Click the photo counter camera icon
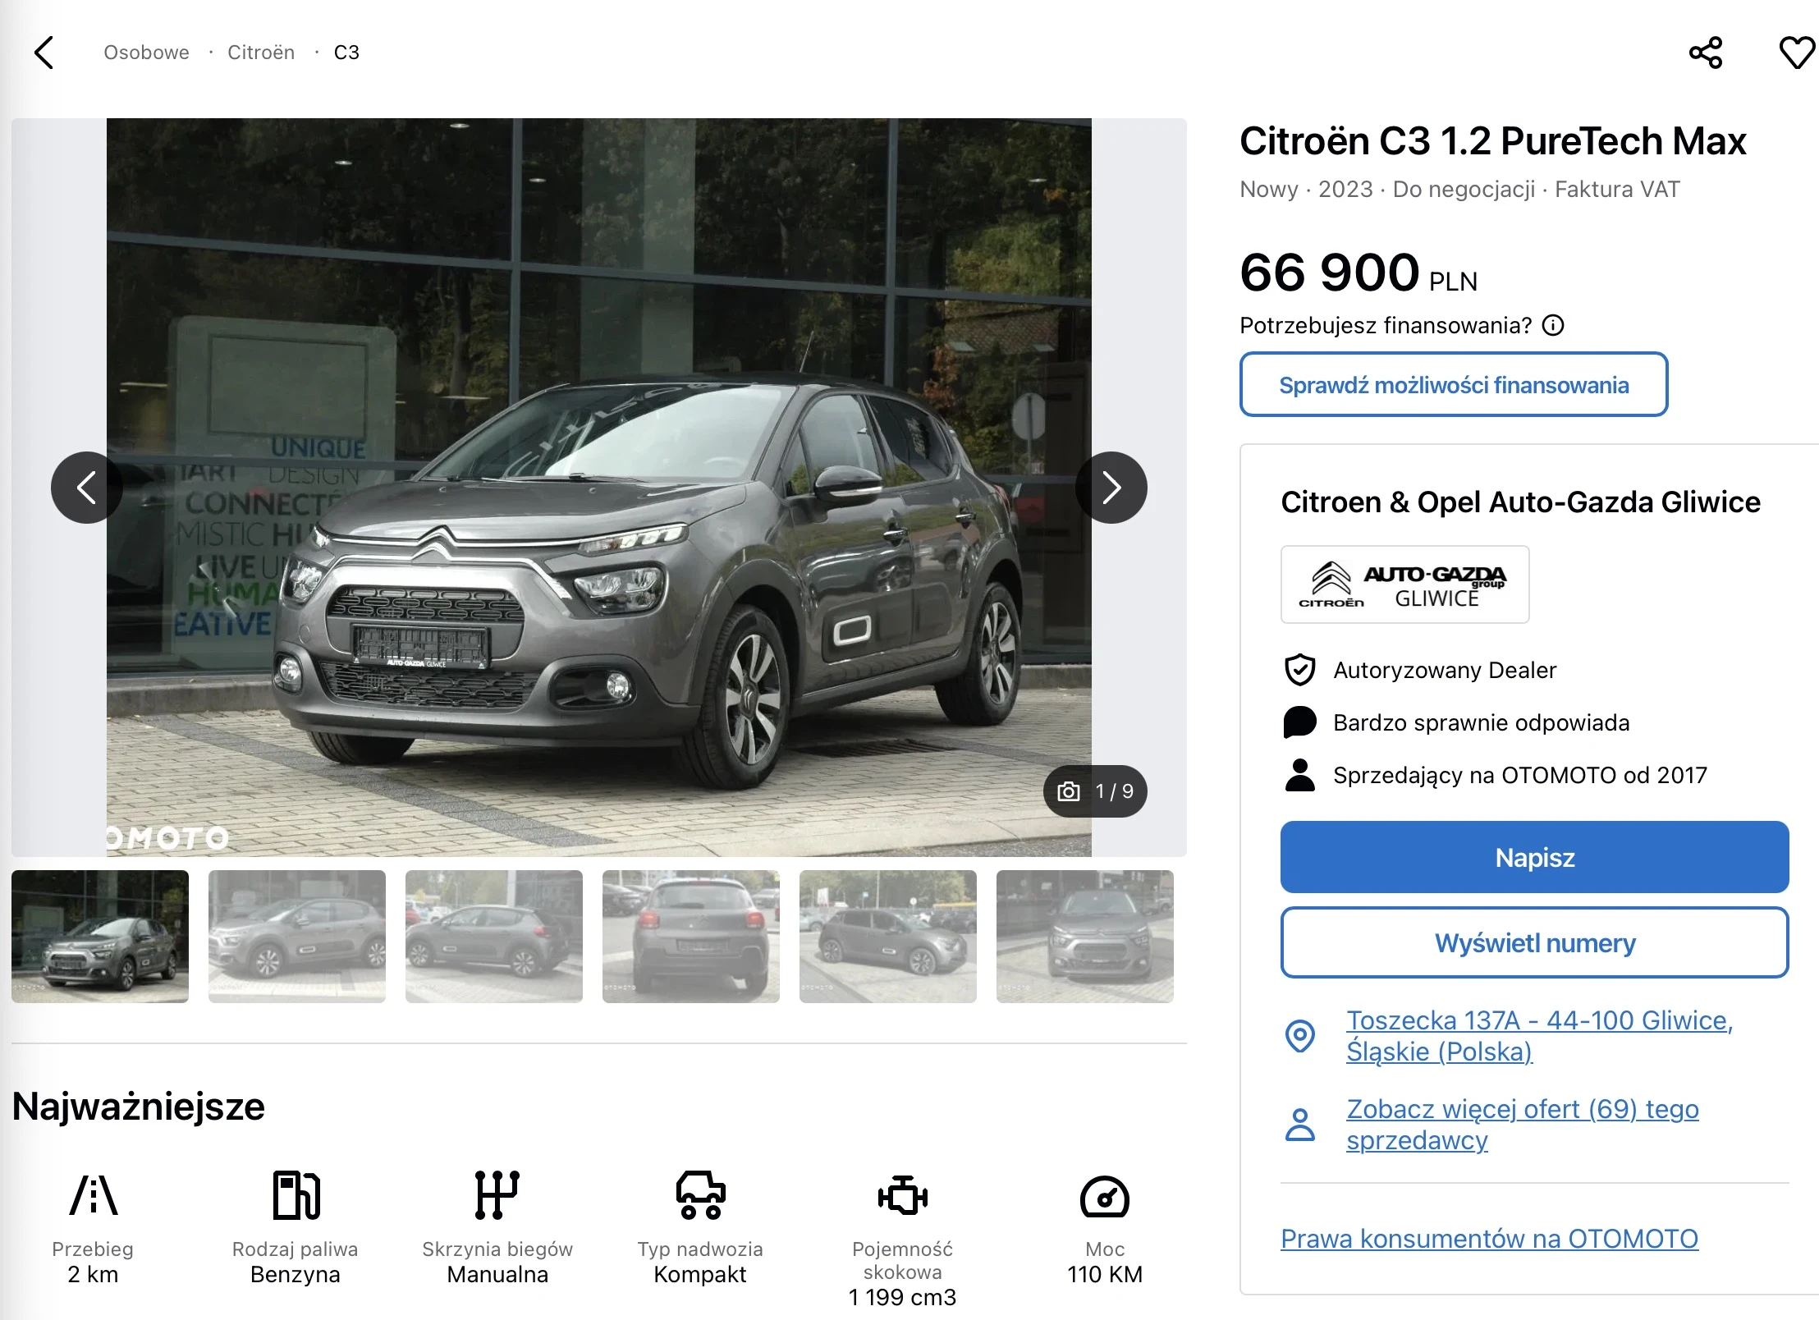Image resolution: width=1819 pixels, height=1320 pixels. click(1069, 791)
